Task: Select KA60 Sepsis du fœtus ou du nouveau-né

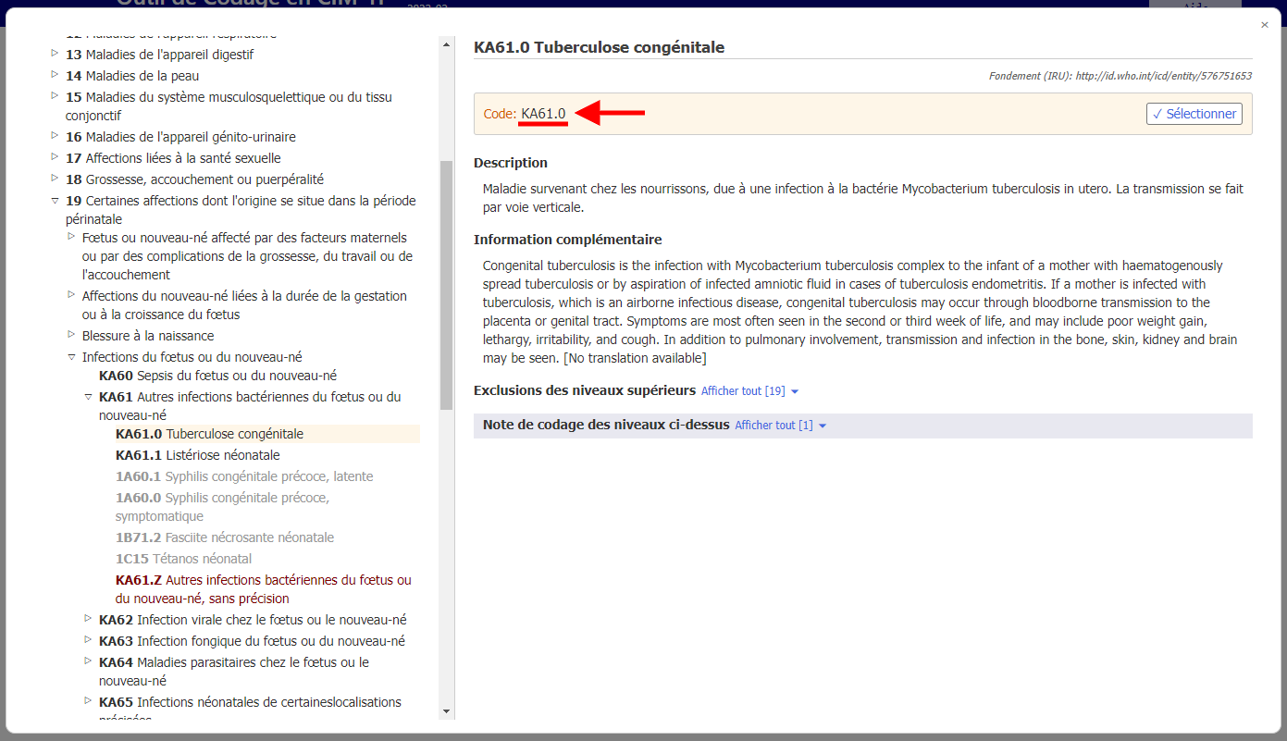Action: click(217, 376)
